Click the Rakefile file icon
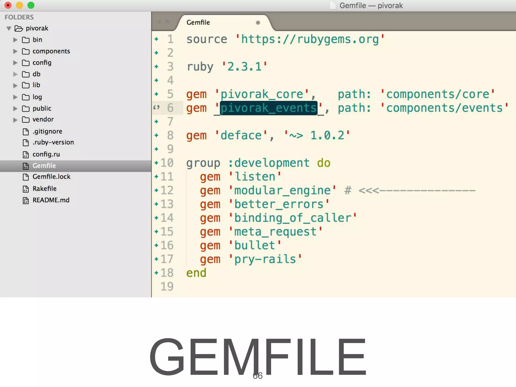The image size is (516, 387). 26,189
